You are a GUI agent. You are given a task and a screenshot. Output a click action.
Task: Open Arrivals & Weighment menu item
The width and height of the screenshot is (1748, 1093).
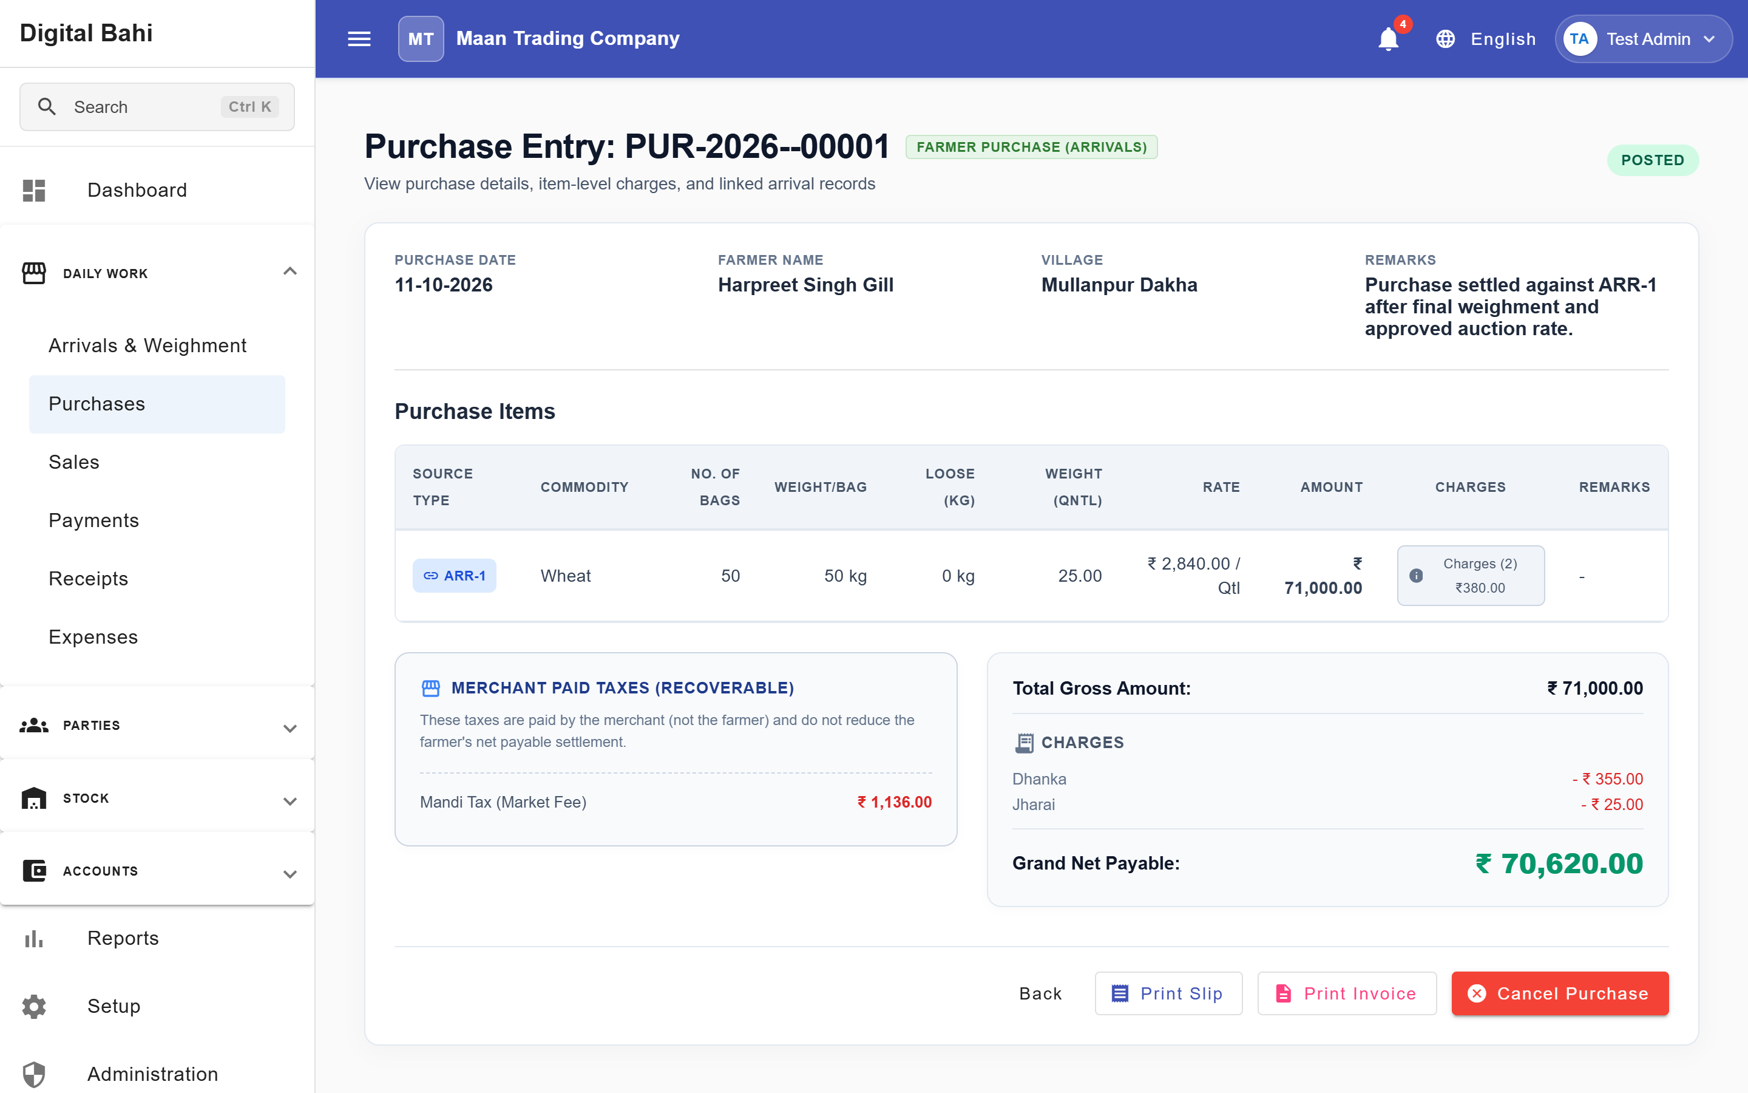click(x=157, y=346)
